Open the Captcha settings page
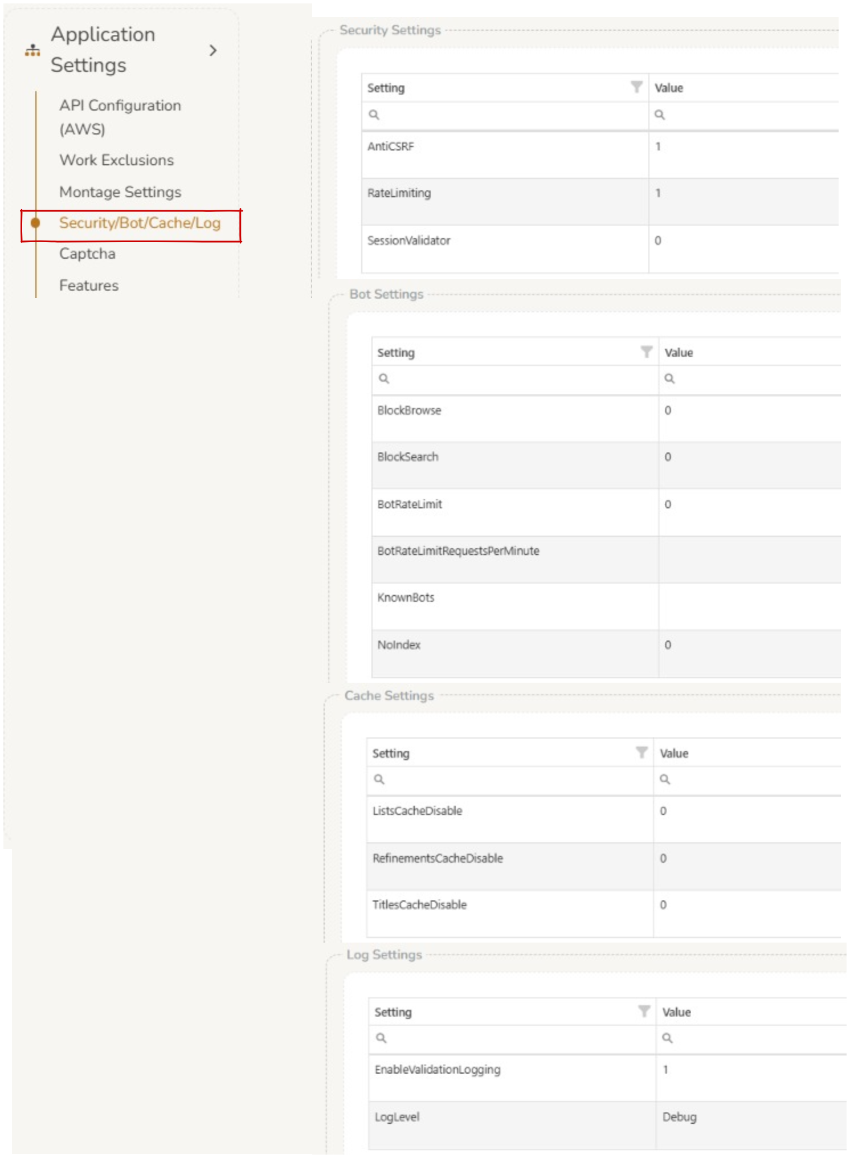 87,254
